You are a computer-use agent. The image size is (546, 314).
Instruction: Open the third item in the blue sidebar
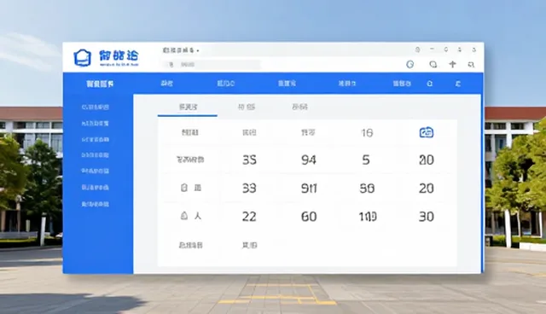(95, 140)
